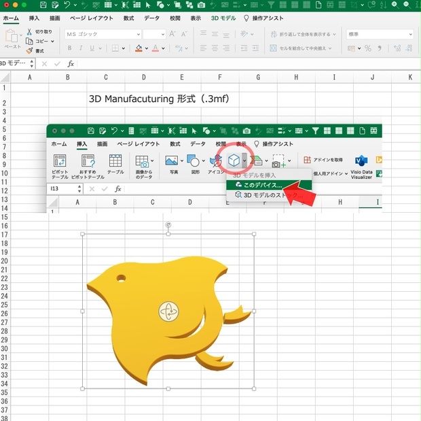The image size is (421, 421).
Task: Click セルを結合して中央揃え merge button
Action: pos(301,48)
